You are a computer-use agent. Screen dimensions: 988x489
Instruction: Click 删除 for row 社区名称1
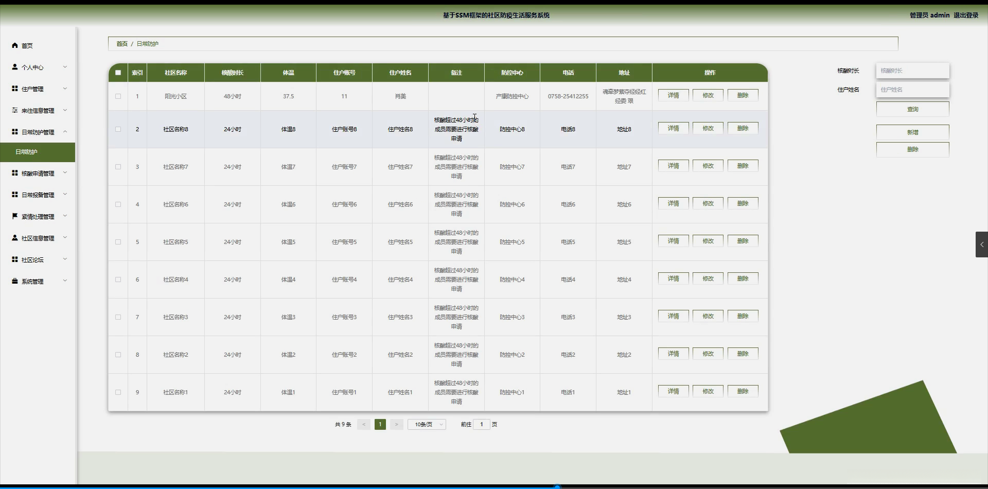743,391
